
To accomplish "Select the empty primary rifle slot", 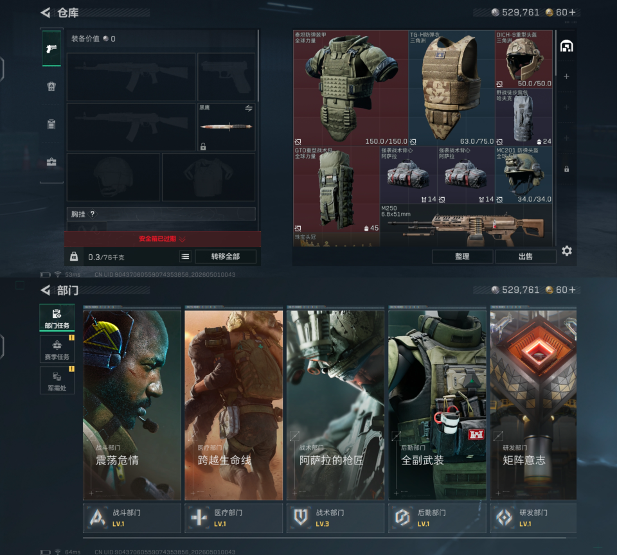I will pos(131,76).
